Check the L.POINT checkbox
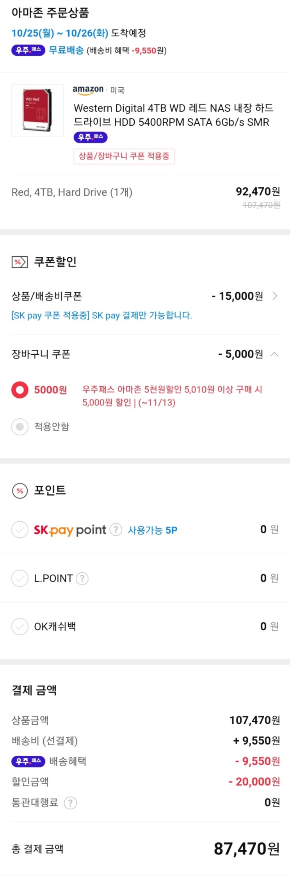This screenshot has width=290, height=876. [20, 578]
